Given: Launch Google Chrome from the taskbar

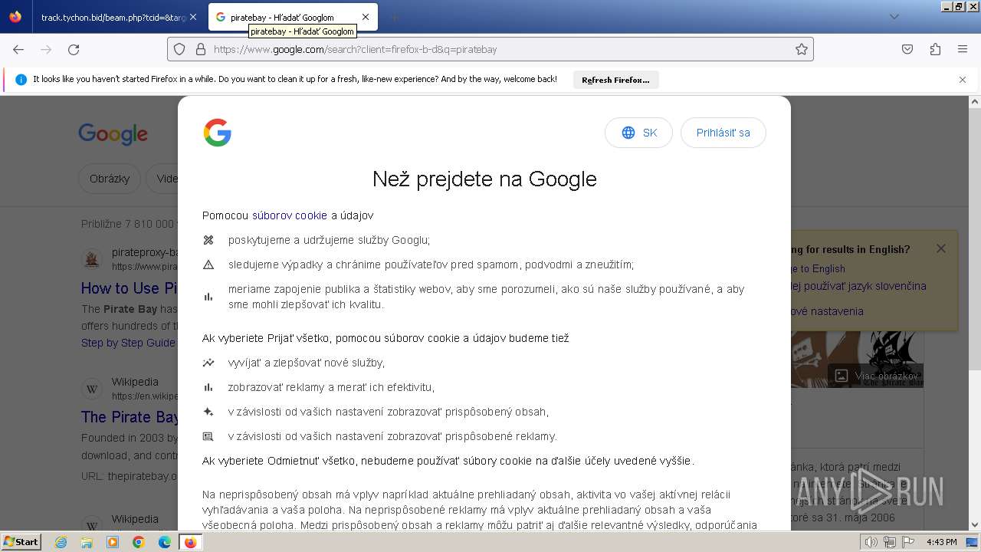Looking at the screenshot, I should tap(139, 542).
